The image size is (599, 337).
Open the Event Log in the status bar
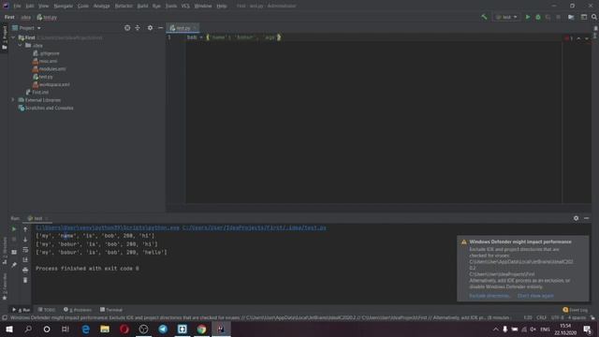[x=576, y=310]
